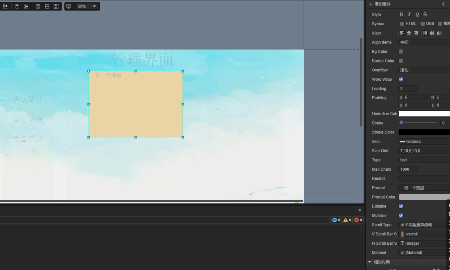Apply strikethrough text style

click(425, 15)
